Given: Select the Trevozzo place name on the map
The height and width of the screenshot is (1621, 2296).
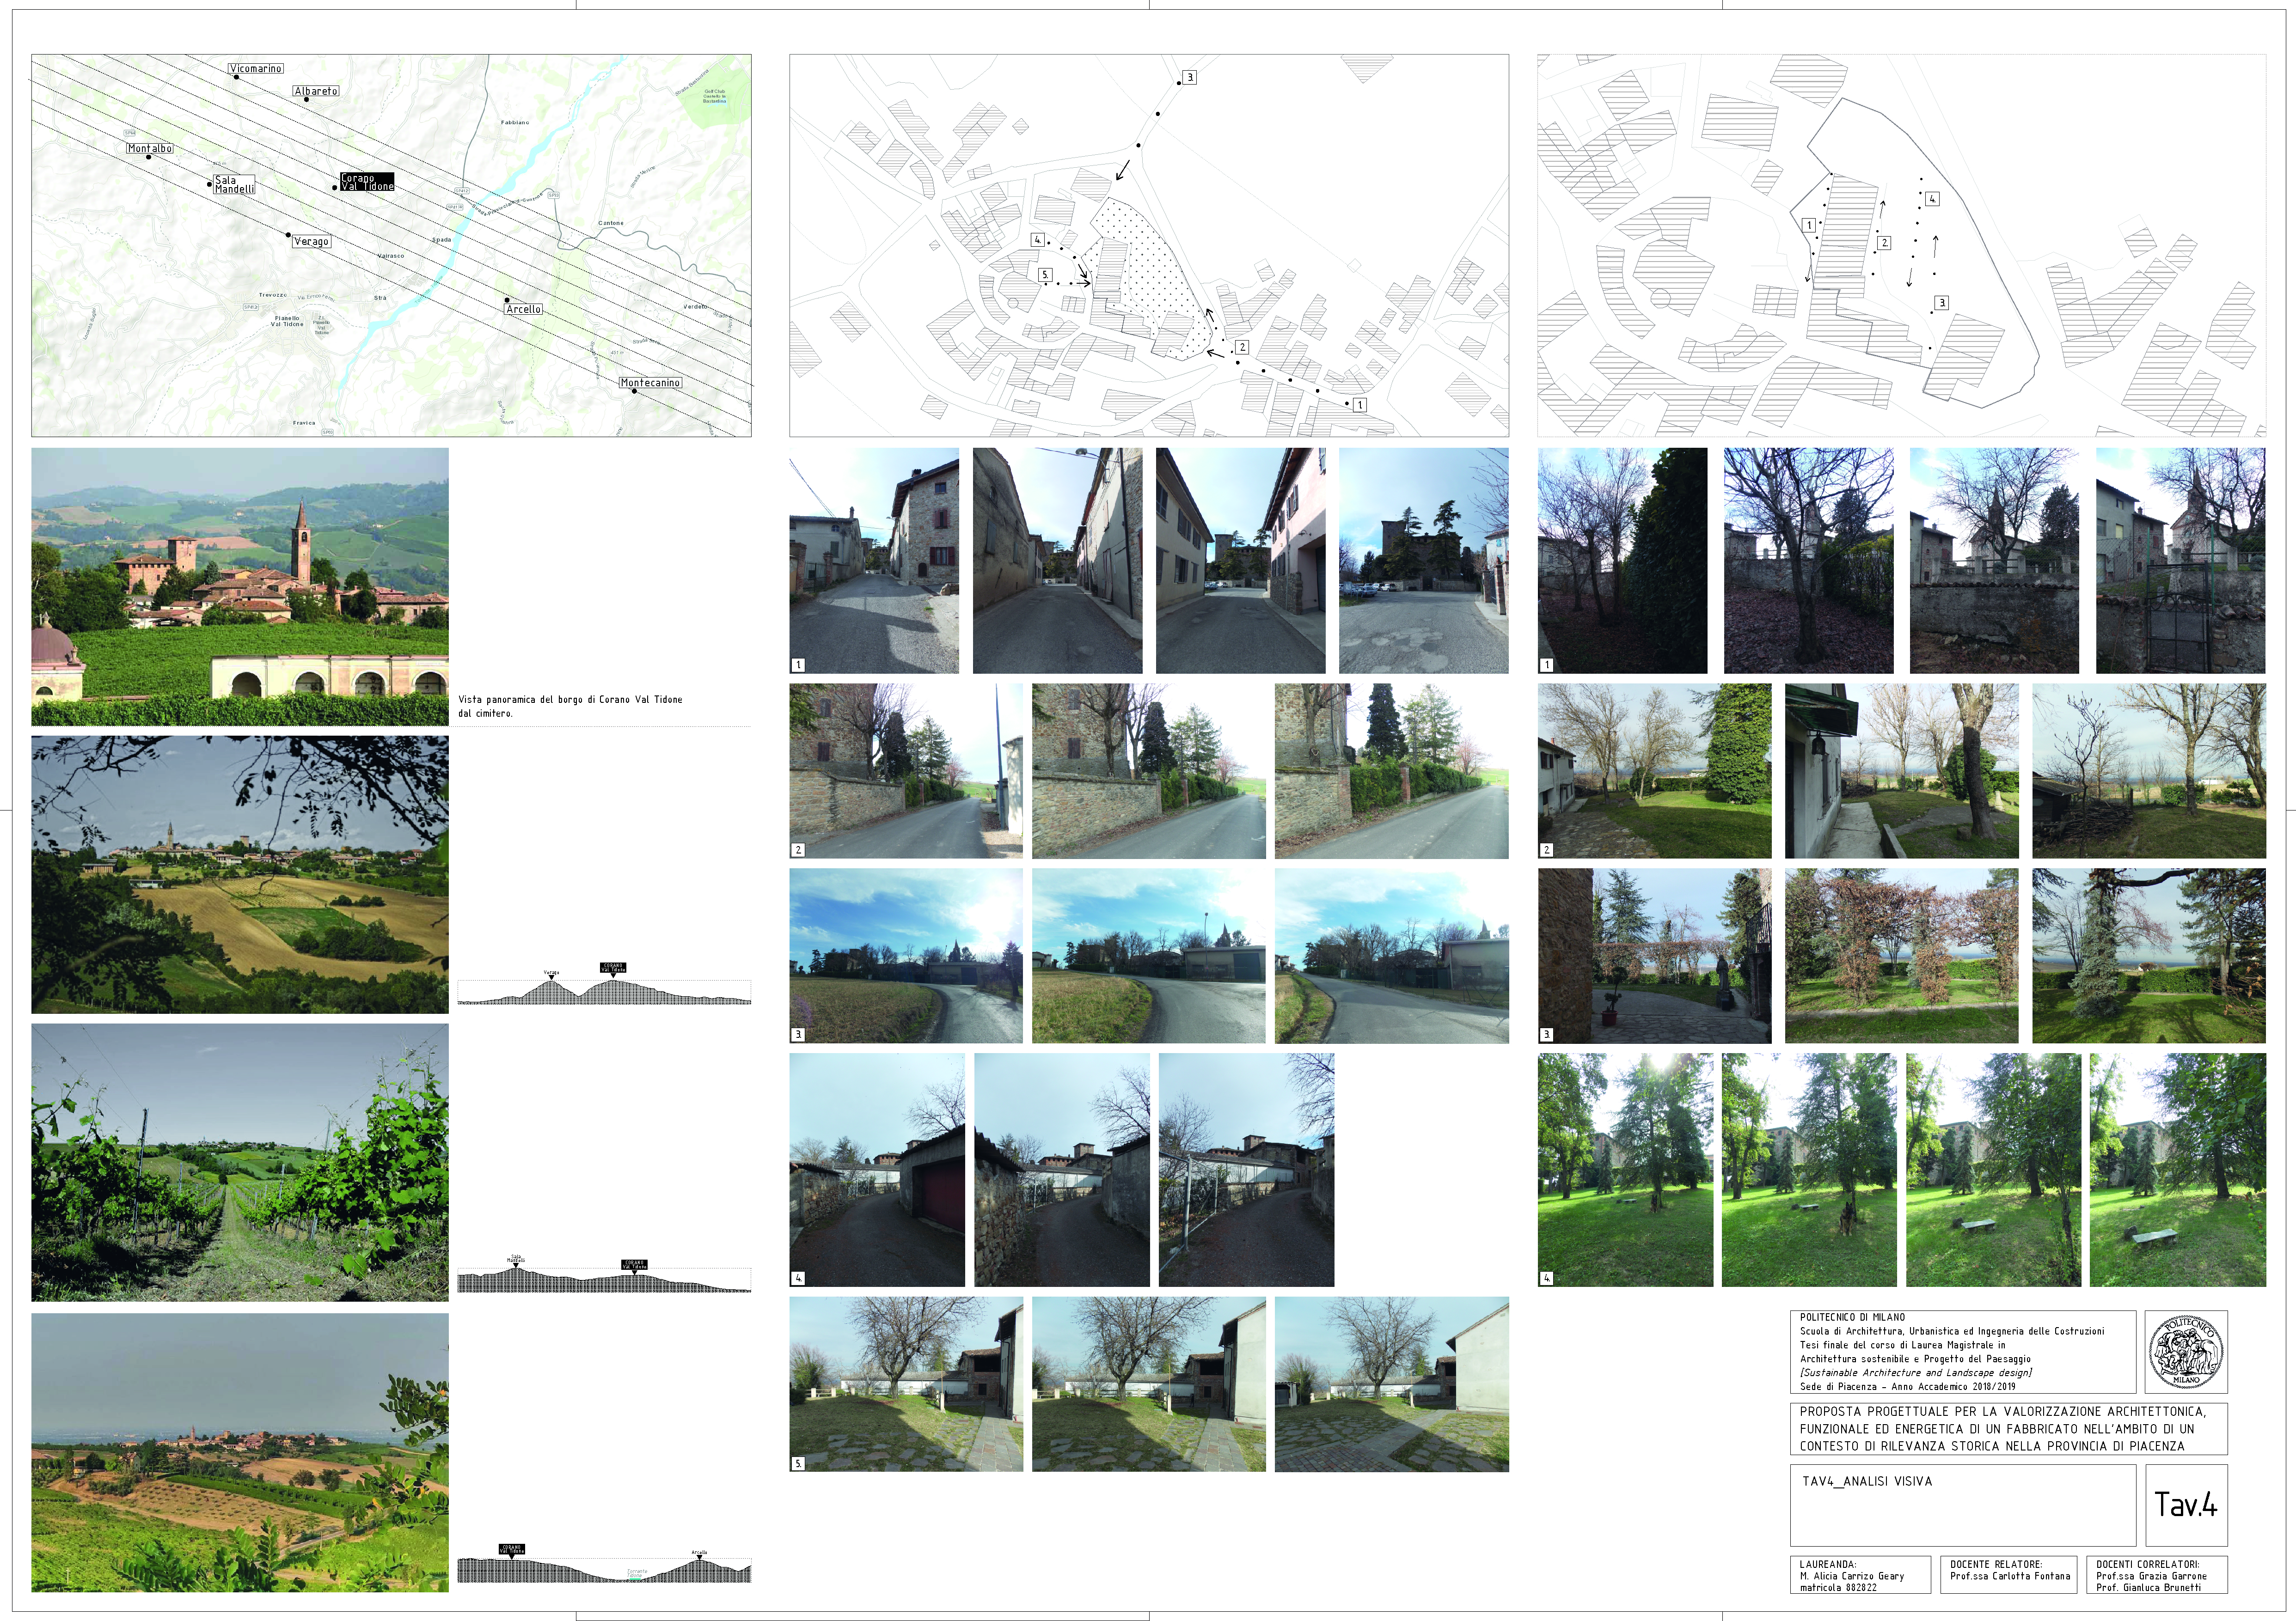Looking at the screenshot, I should tap(273, 295).
